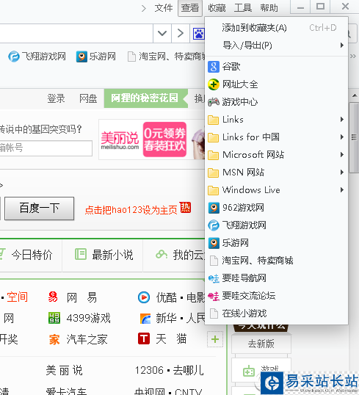Screen dimensions: 359x395
Task: Open 淘宝网、特卖商城 favorites entry
Action: pyautogui.click(x=276, y=261)
